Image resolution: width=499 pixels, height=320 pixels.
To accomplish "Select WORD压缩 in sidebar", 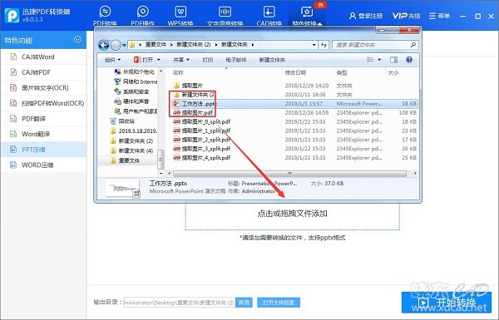I will (43, 165).
